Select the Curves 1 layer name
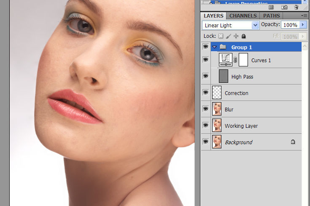Screen dimensions: 310x206 pyautogui.click(x=261, y=60)
